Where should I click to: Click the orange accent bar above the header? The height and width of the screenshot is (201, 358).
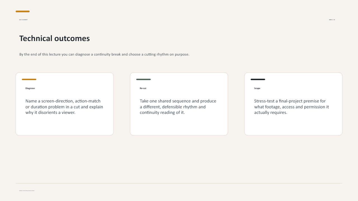coord(23,11)
